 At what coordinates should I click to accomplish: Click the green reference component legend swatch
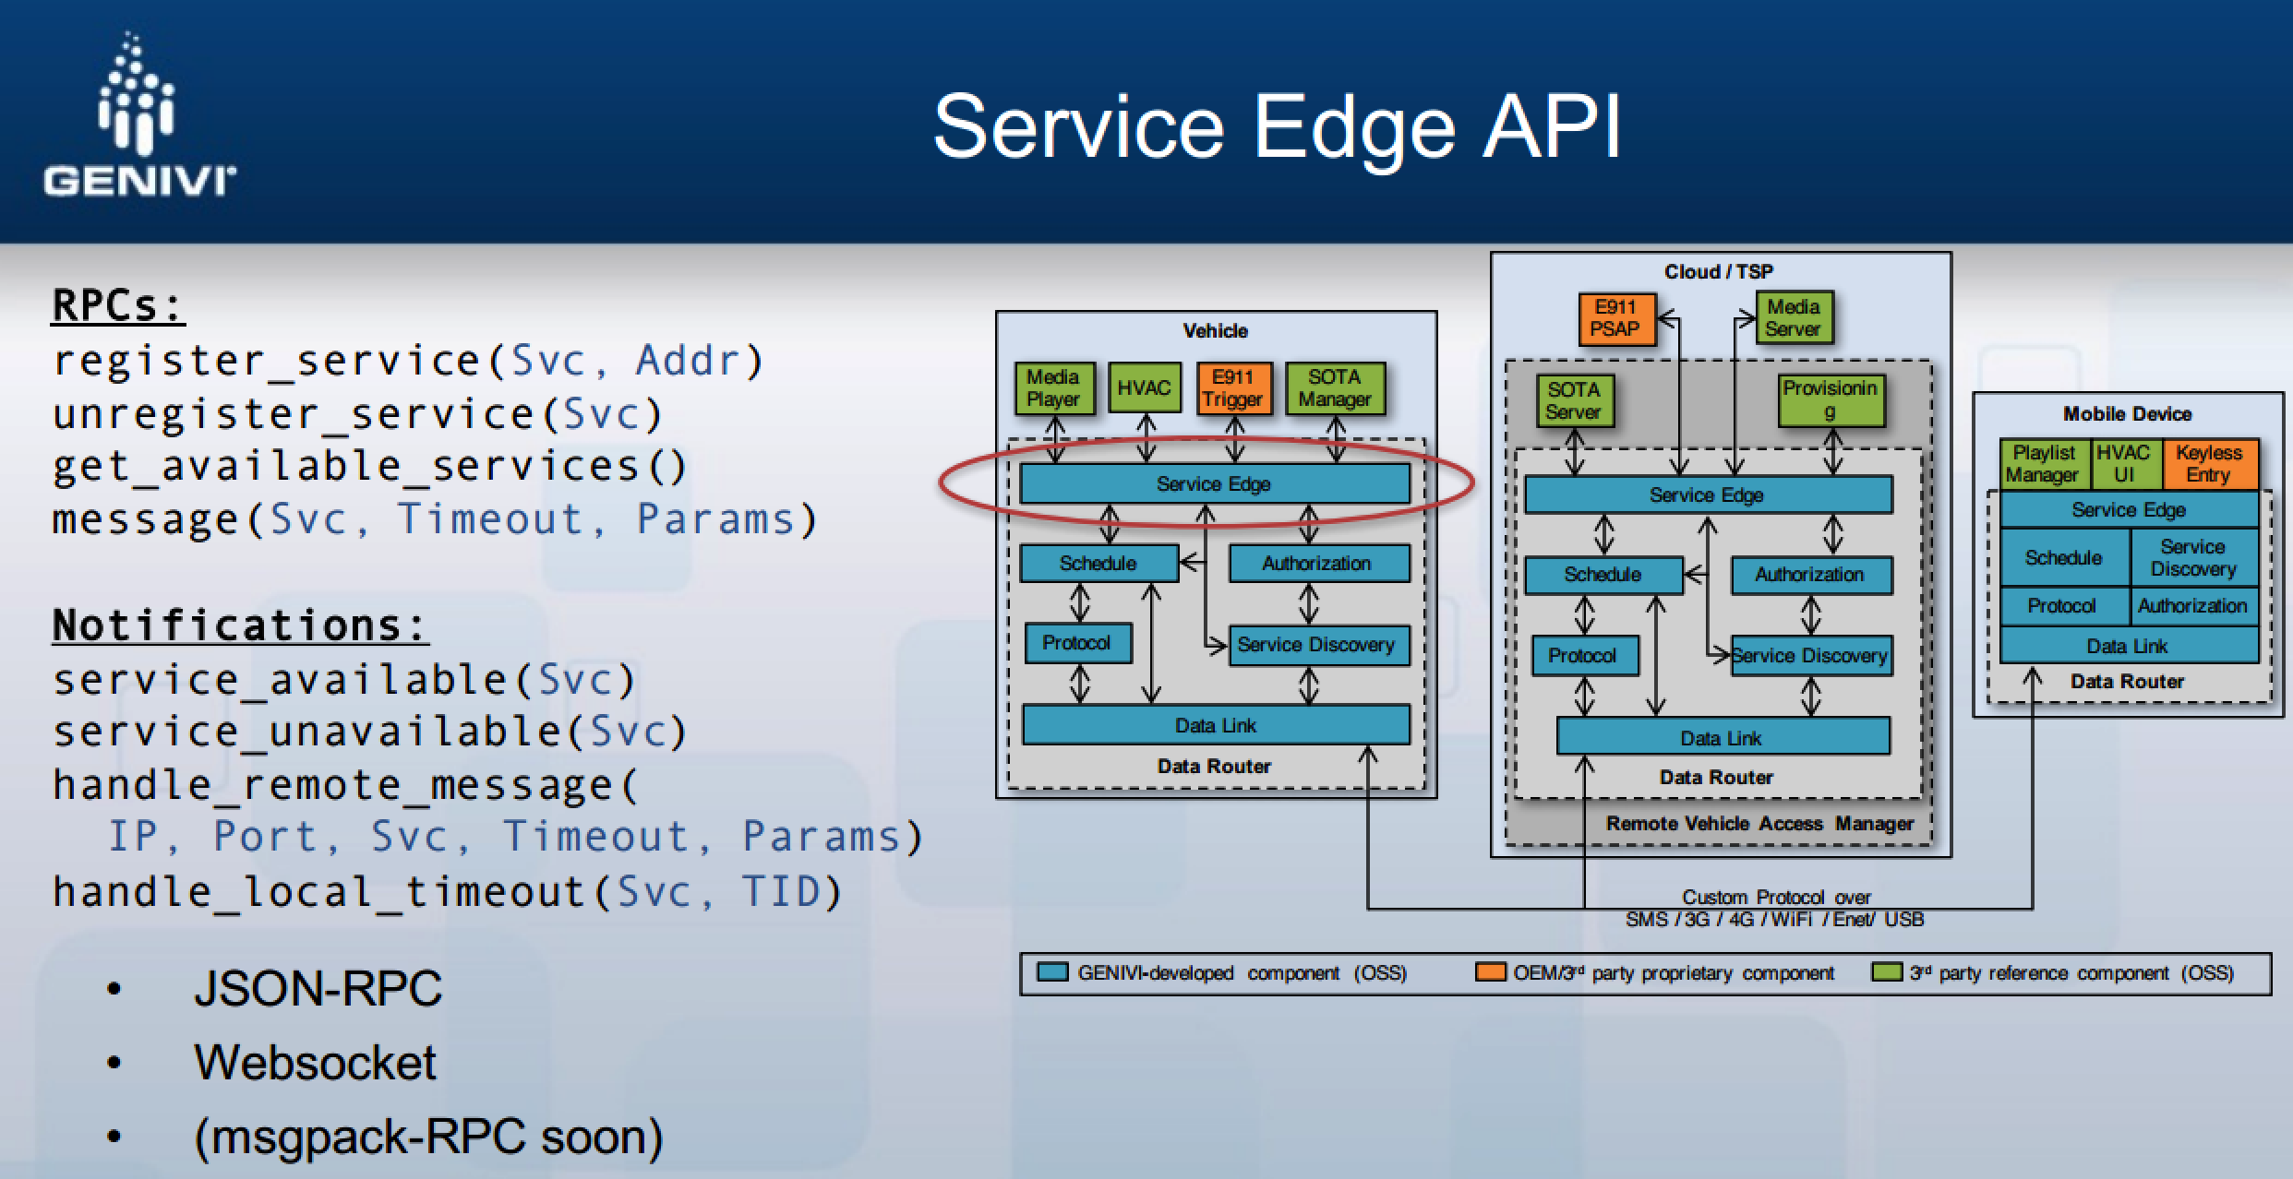(1886, 972)
